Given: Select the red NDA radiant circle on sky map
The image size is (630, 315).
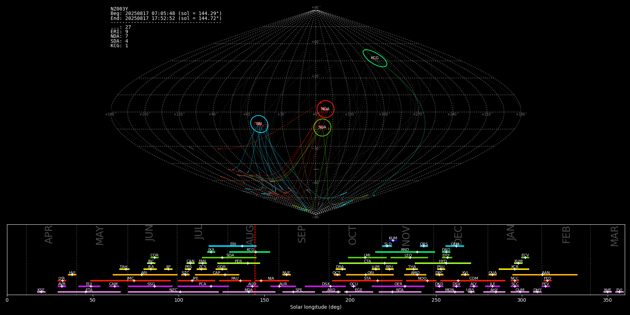Looking at the screenshot, I should tap(325, 109).
